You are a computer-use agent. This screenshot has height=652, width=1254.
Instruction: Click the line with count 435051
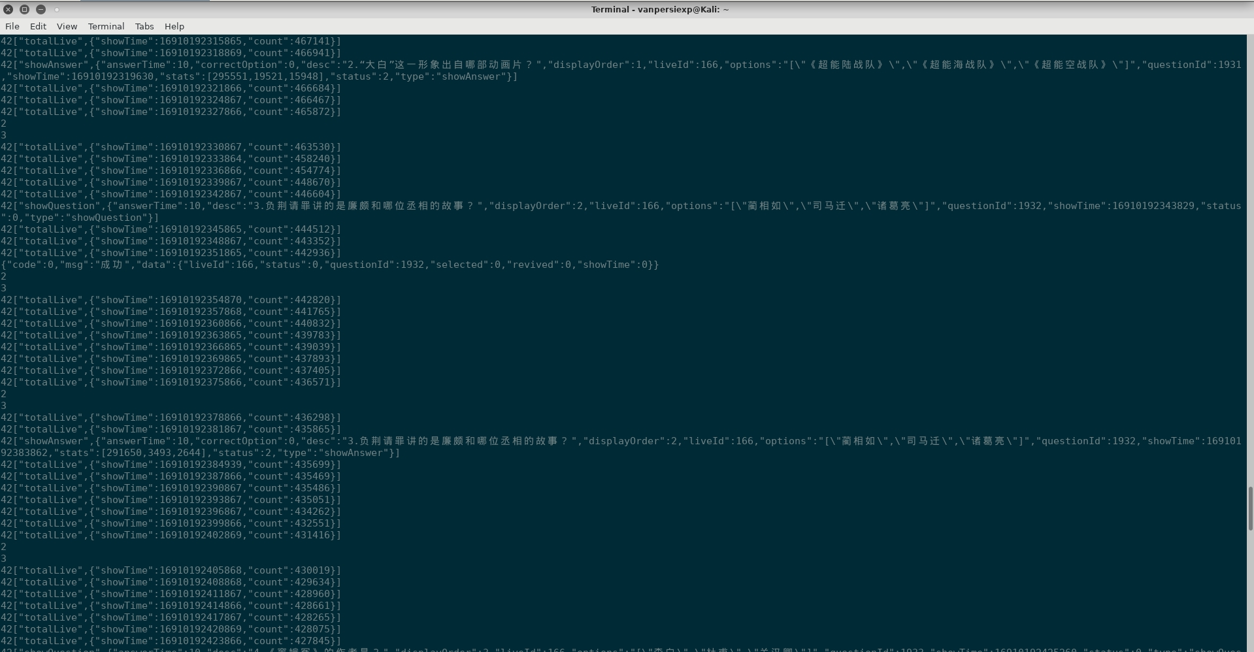tap(171, 500)
